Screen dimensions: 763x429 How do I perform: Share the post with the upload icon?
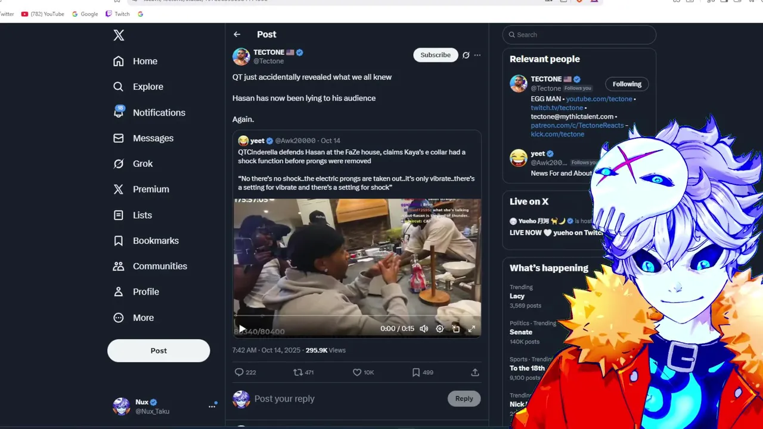[x=475, y=372]
